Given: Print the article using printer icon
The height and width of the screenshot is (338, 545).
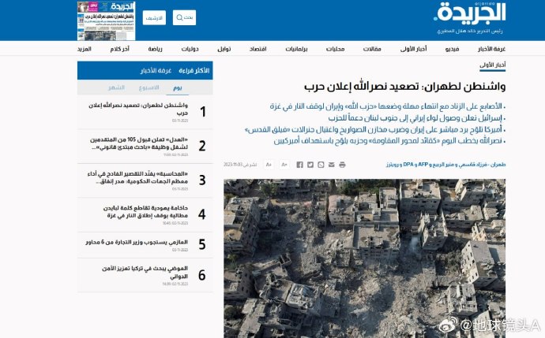Looking at the screenshot, I should pos(342,165).
